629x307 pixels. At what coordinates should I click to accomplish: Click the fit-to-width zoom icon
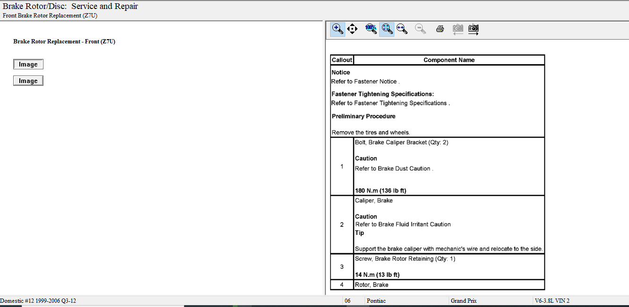click(x=402, y=29)
